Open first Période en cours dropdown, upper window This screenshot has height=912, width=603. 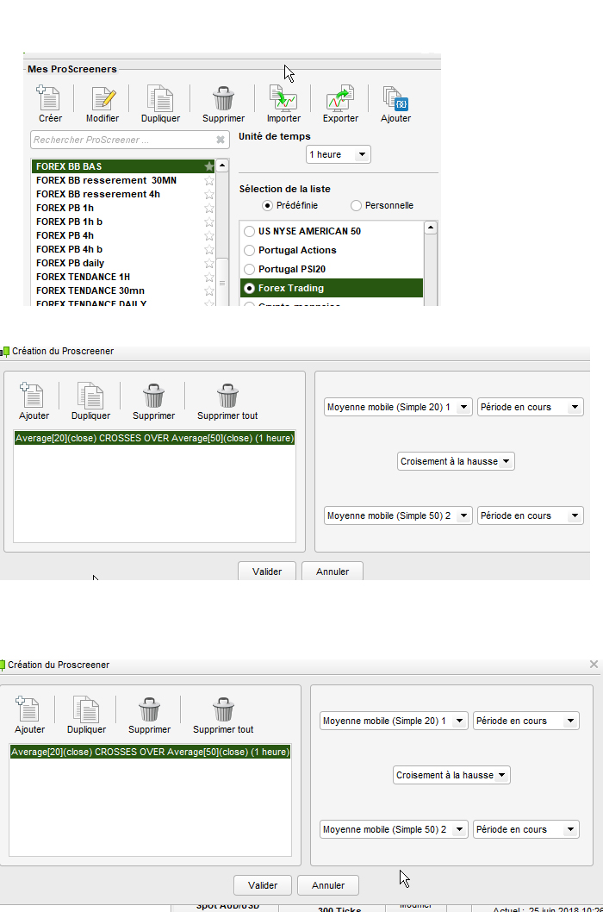[x=531, y=407]
